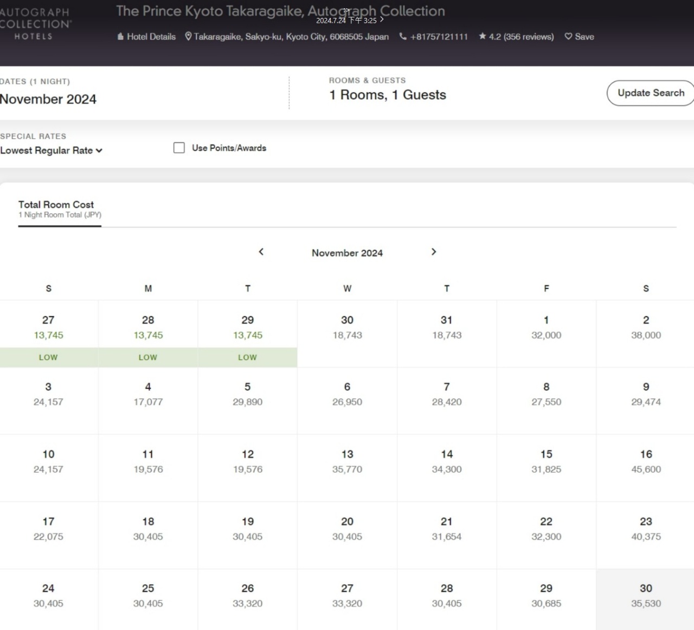Screen dimensions: 694x630
Task: Enable Use Points/Awards checkbox
Action: point(179,147)
